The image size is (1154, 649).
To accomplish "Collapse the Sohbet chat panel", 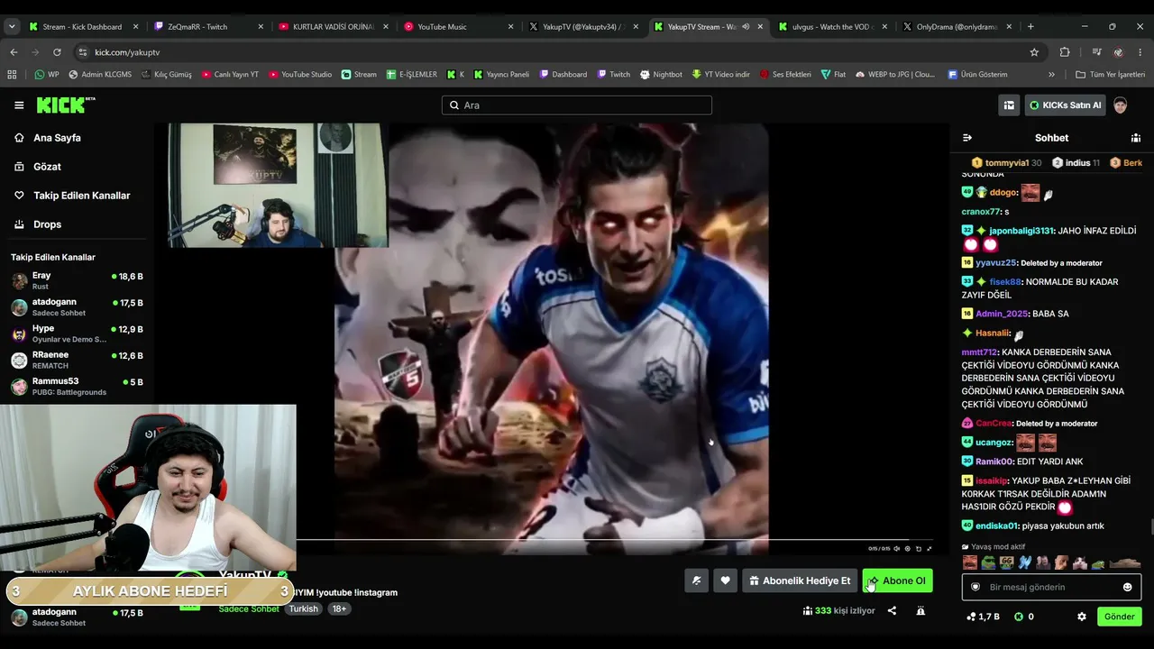I will pyautogui.click(x=967, y=138).
